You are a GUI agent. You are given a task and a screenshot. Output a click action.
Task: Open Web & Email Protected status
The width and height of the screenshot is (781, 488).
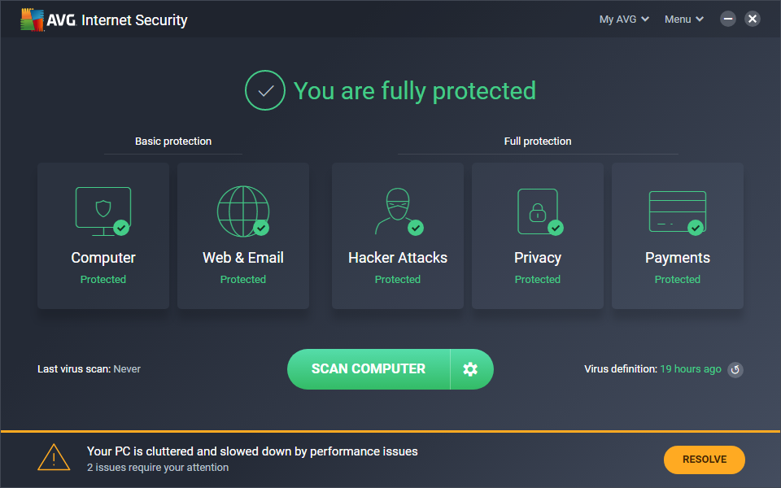242,279
